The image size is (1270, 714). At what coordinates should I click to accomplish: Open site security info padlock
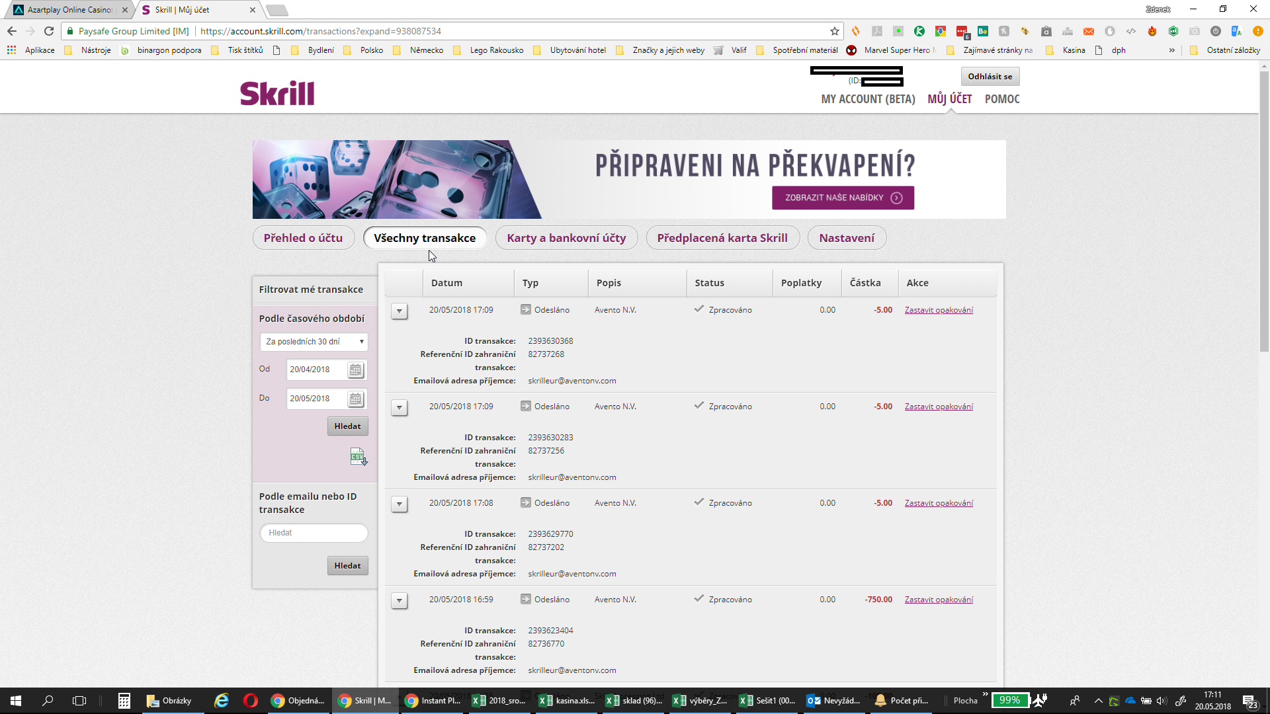tap(70, 31)
